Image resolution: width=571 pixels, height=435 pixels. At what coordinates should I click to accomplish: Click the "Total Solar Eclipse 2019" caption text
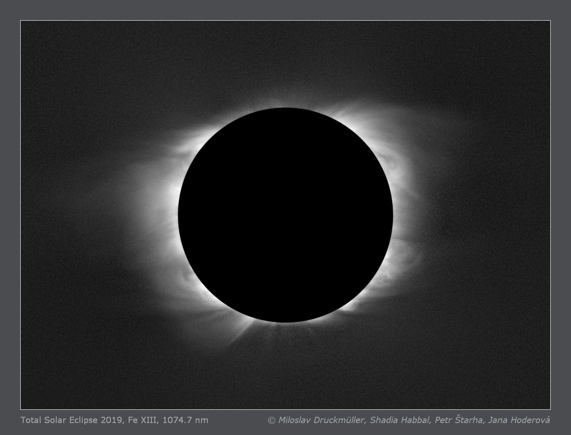click(x=71, y=420)
